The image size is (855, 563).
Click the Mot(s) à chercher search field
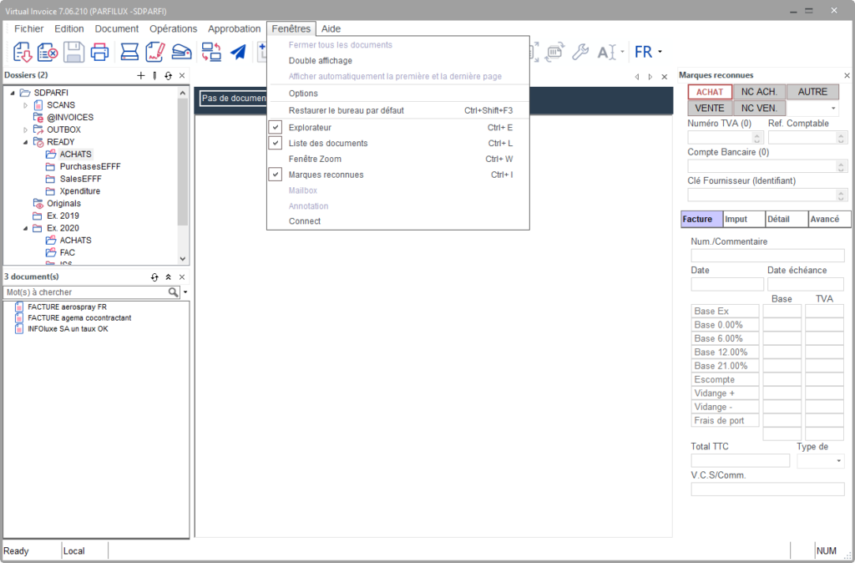(x=86, y=292)
